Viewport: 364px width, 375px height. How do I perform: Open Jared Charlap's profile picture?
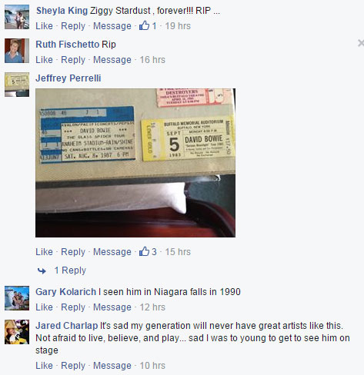17,332
